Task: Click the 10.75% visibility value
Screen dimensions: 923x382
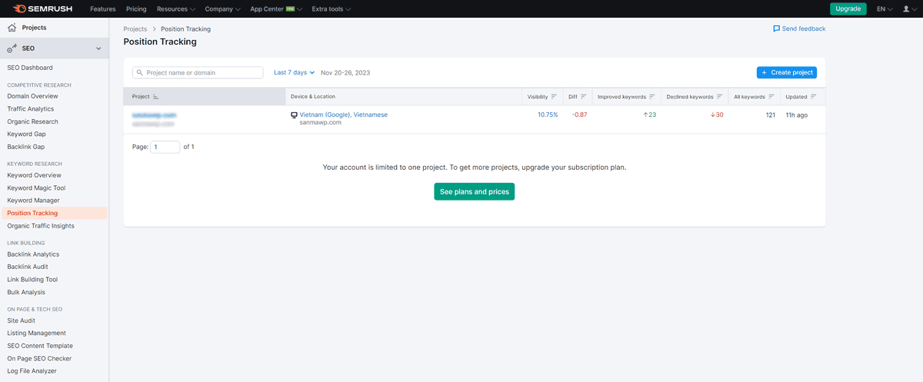Action: pos(548,115)
